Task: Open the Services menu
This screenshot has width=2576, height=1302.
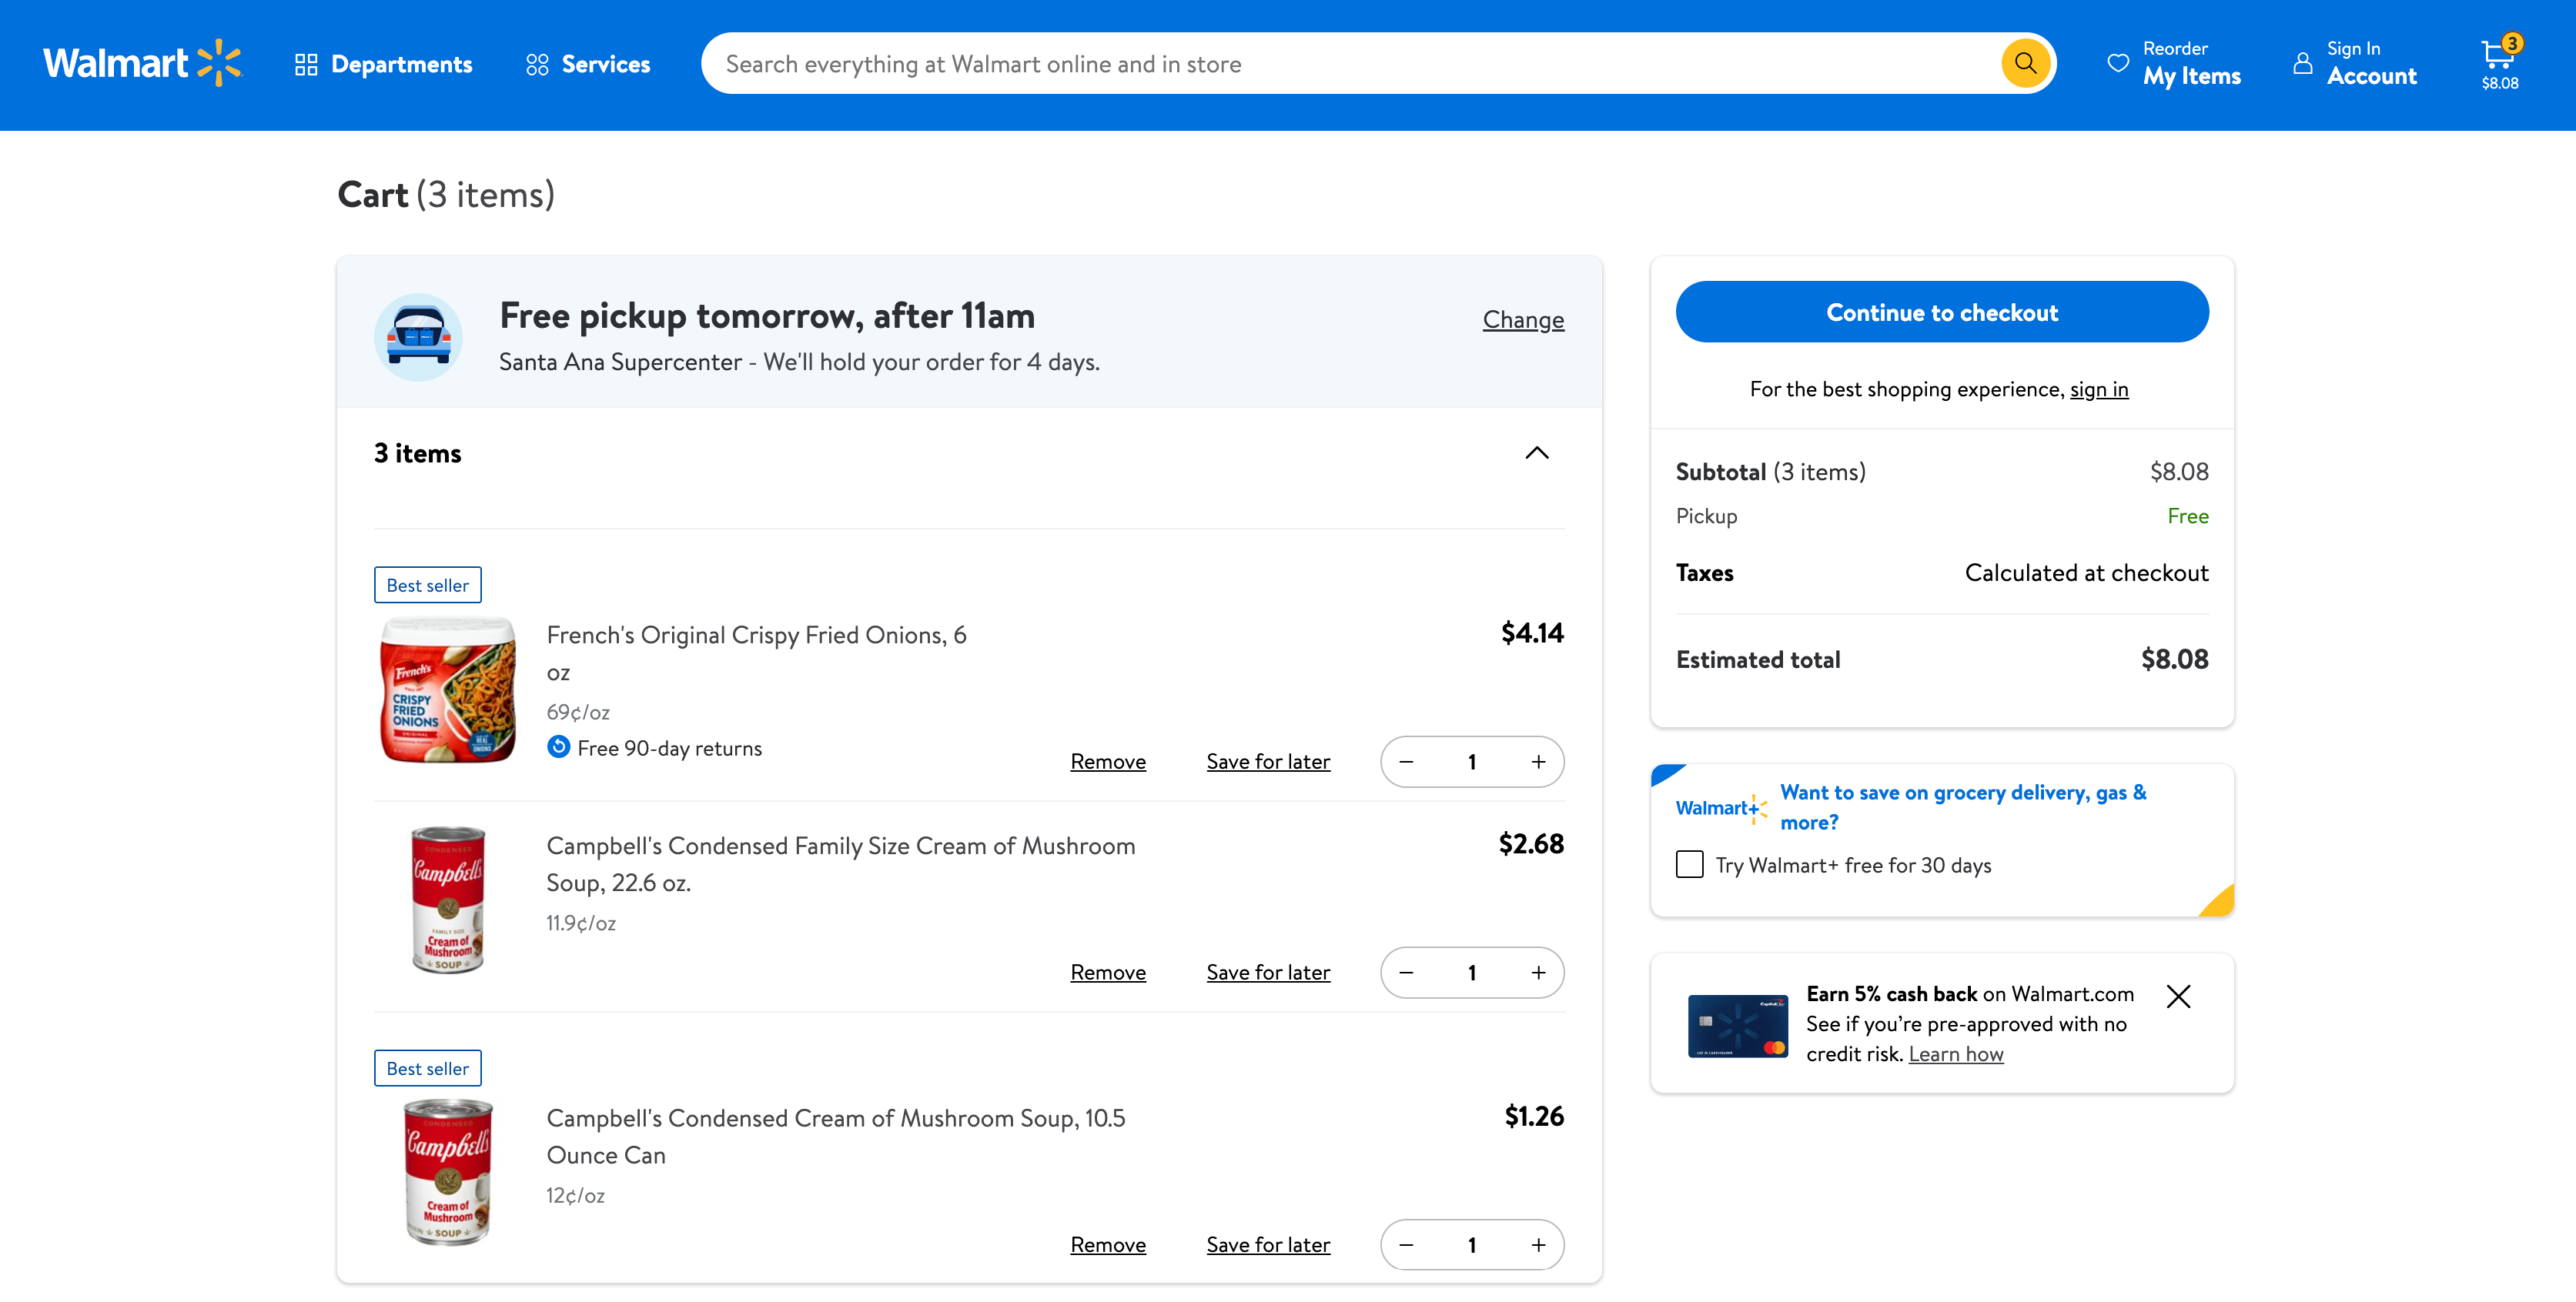Action: click(588, 64)
